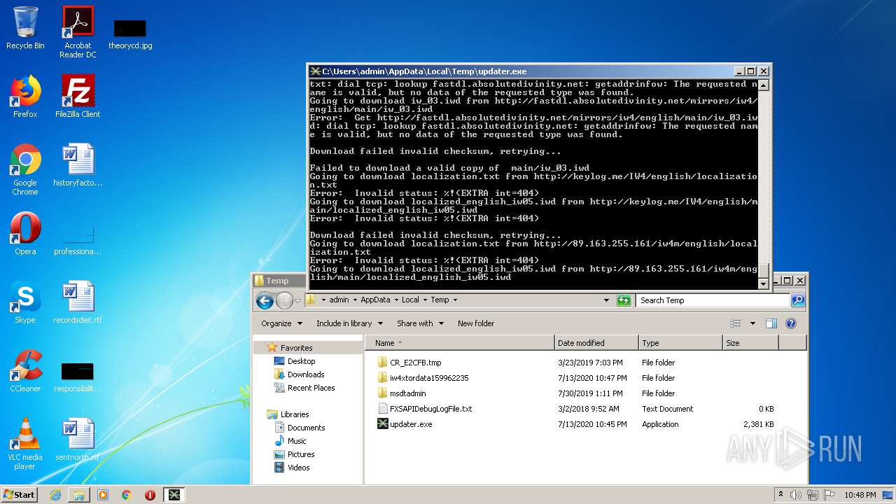This screenshot has width=896, height=504.
Task: Open recent pages dropdown in Explorer
Action: click(x=297, y=301)
